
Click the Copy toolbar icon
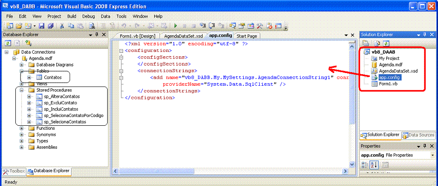[x=71, y=26]
